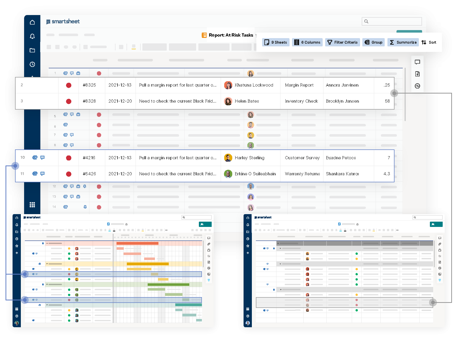The height and width of the screenshot is (341, 457).
Task: Open the Attachments upload panel icon
Action: coord(418,74)
